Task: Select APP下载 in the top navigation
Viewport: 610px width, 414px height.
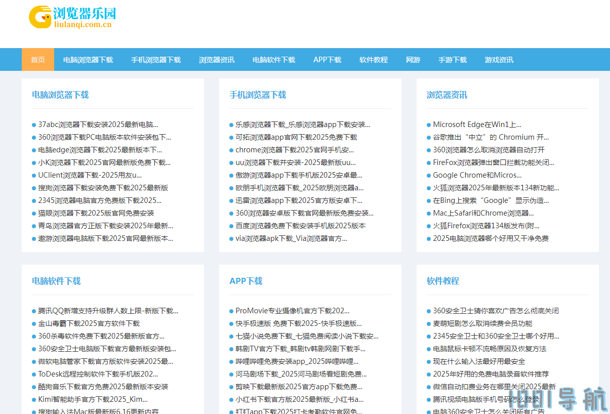Action: point(327,60)
